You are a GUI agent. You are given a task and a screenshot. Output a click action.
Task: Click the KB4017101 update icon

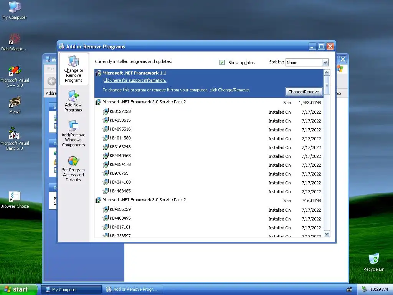pos(106,227)
